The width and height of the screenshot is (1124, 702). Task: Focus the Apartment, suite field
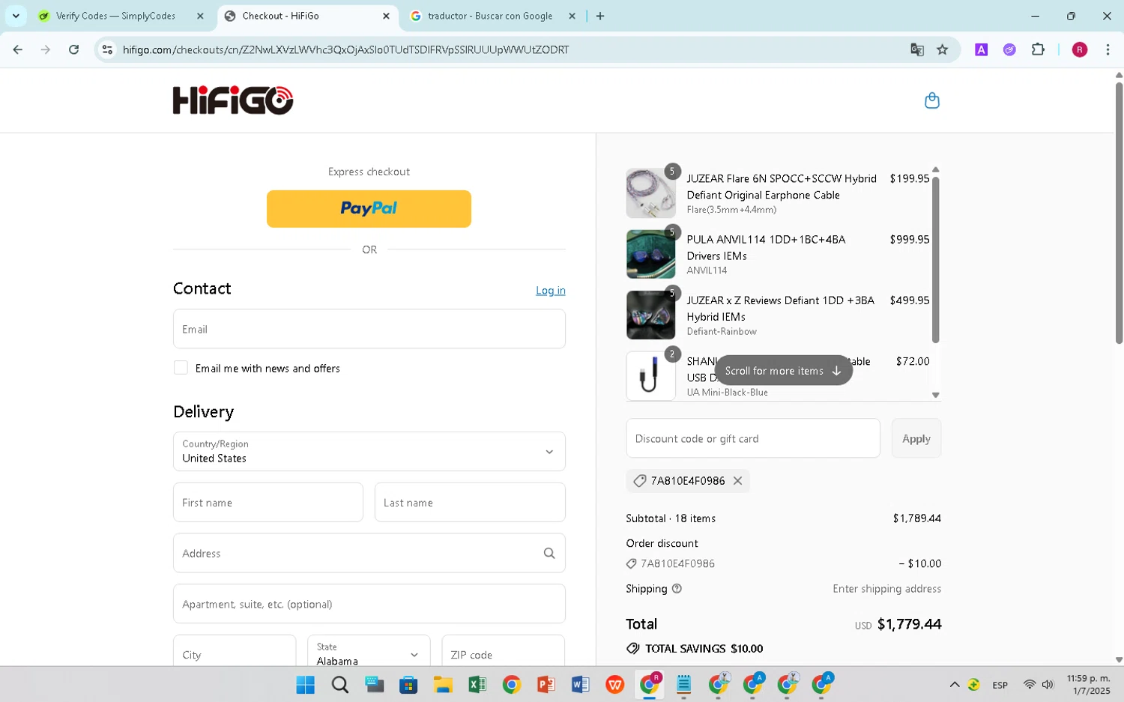click(369, 604)
